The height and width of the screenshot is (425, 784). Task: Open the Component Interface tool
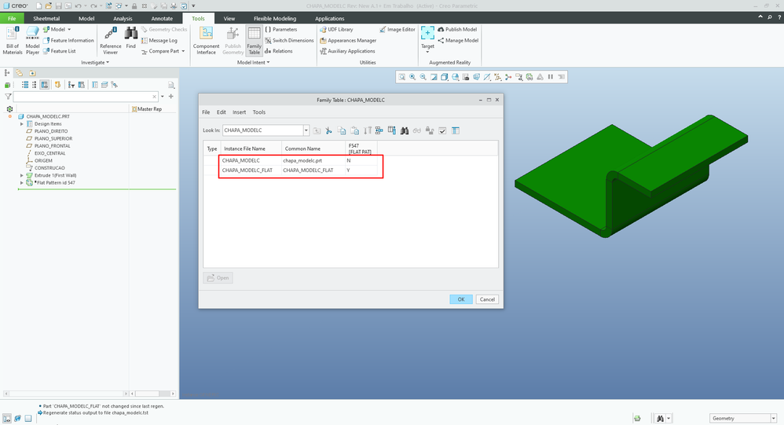206,41
